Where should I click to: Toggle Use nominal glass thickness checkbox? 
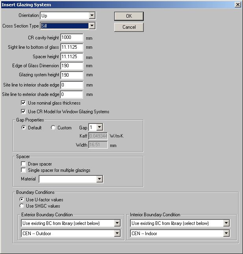[x=24, y=103]
